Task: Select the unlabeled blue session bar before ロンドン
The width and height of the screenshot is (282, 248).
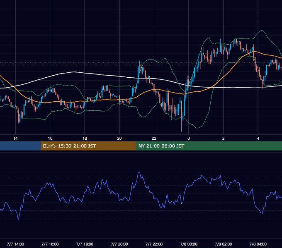Action: click(20, 146)
